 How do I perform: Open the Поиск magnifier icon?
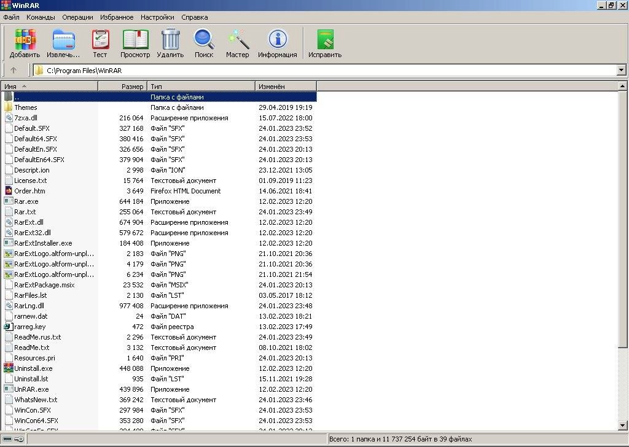point(204,39)
